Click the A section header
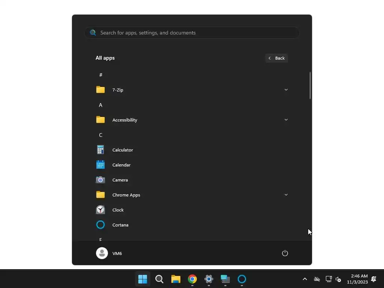 coord(100,105)
